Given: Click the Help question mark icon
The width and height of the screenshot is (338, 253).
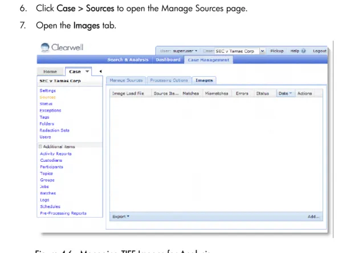Looking at the screenshot, I should [x=303, y=51].
